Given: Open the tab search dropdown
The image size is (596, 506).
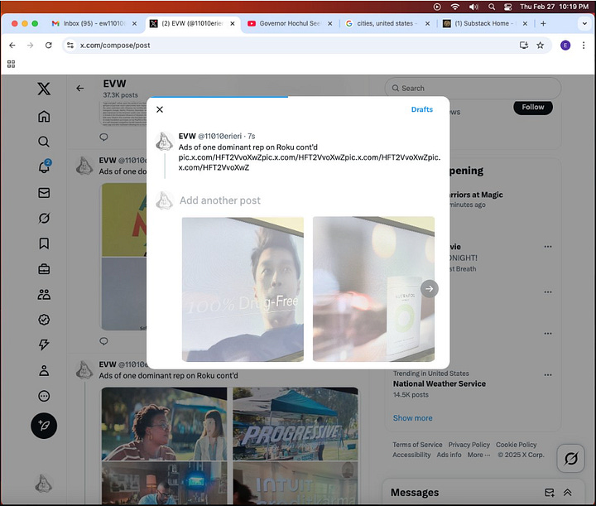Looking at the screenshot, I should (x=584, y=23).
